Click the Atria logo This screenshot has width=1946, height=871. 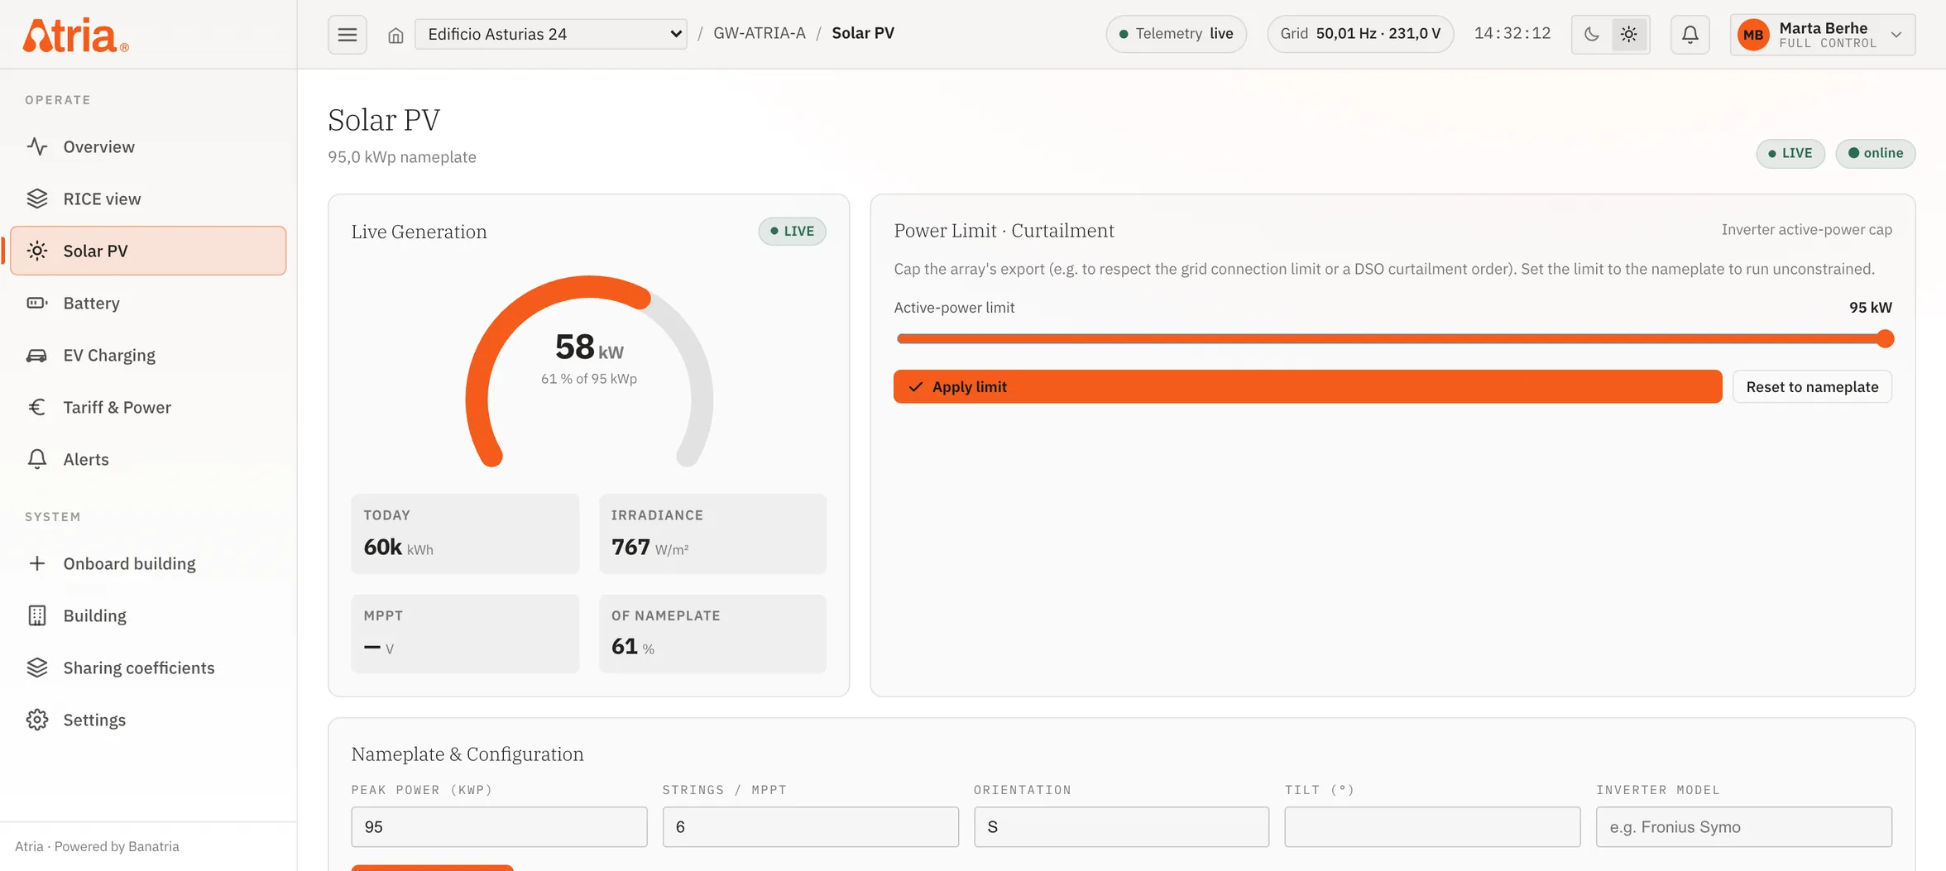[x=75, y=35]
